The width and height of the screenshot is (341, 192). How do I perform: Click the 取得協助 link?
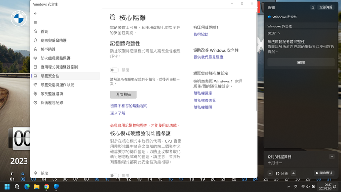point(201,35)
